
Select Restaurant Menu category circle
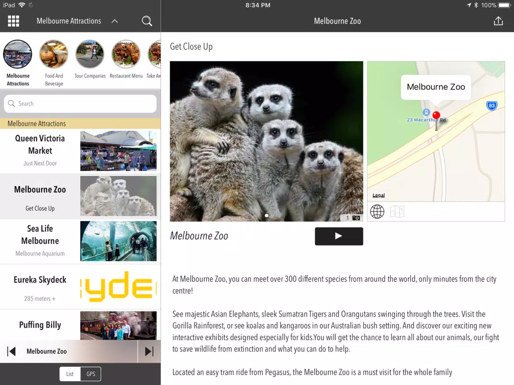126,54
